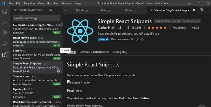Screen dimensions: 211x107
Task: Open the Terminal menu
Action: coord(67,3)
